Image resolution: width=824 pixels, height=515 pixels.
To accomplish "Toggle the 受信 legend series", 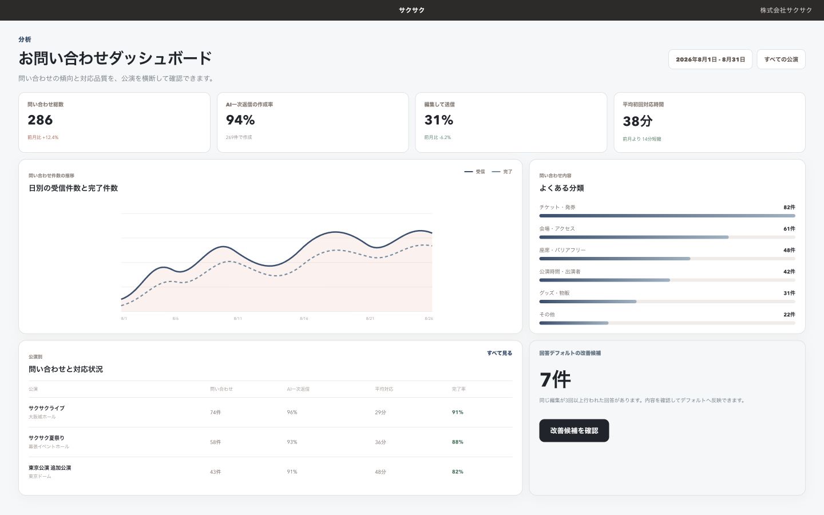I will coord(474,172).
